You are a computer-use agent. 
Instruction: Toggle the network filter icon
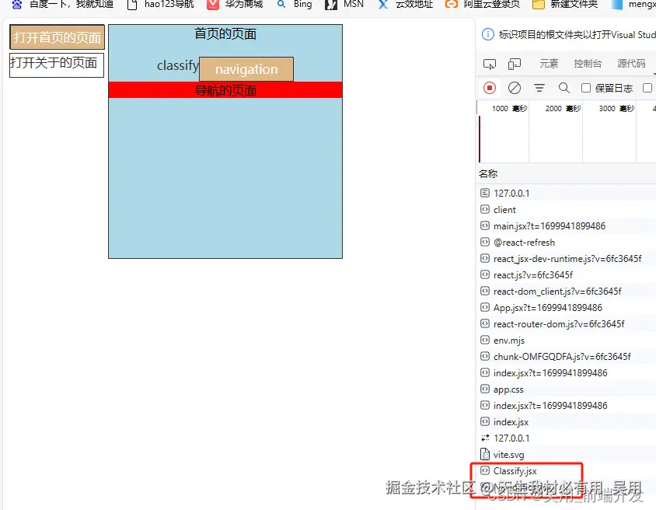[539, 88]
